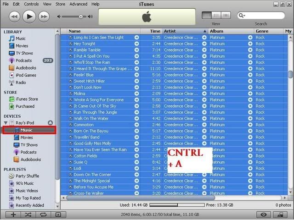This screenshot has height=220, width=294.
Task: Show or hide artwork viewer
Action: tap(58, 215)
